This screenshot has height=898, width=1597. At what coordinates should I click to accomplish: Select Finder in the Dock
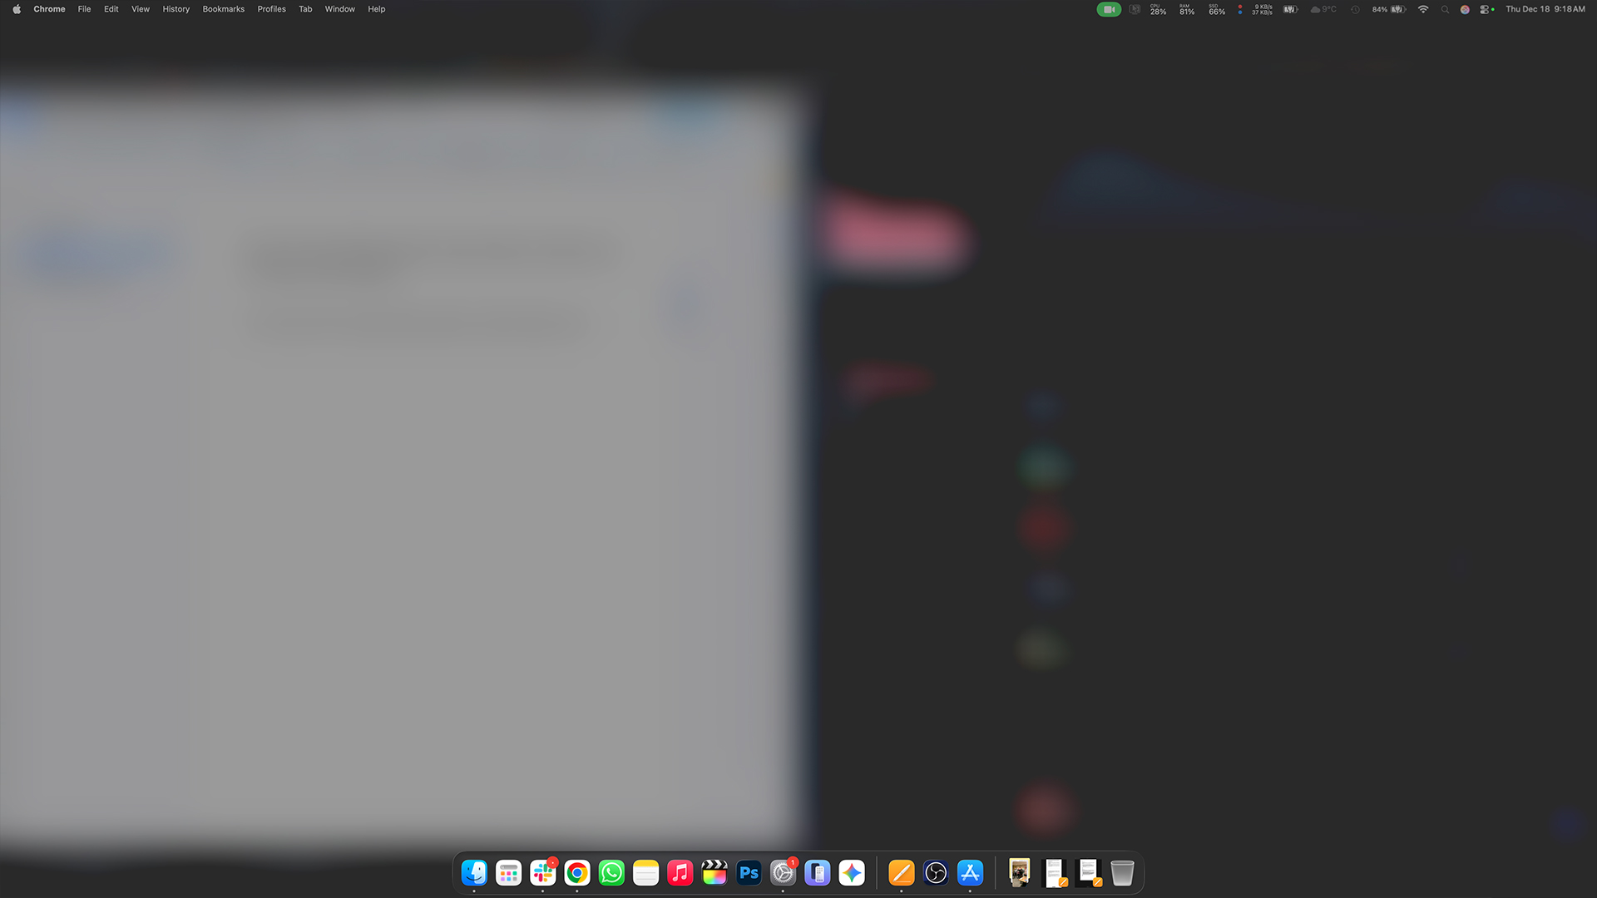475,872
